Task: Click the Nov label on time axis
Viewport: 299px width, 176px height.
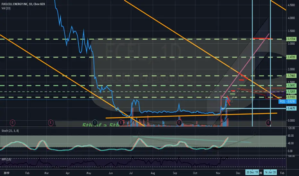Action: pos(218,173)
